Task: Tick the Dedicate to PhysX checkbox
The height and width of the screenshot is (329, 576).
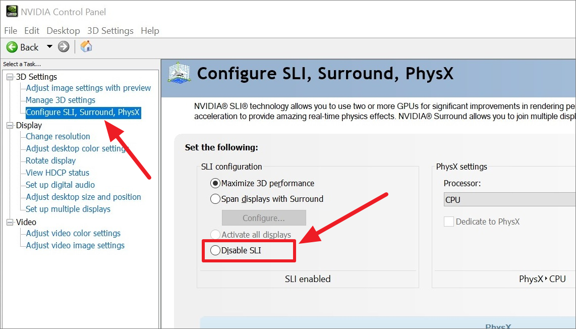Action: [x=448, y=222]
